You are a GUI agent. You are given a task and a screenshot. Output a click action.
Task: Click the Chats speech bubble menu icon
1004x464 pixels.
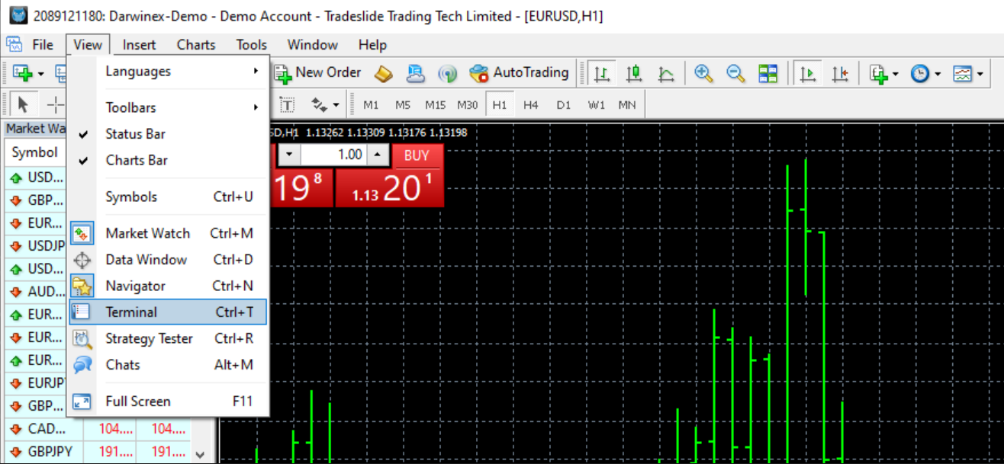pyautogui.click(x=82, y=364)
